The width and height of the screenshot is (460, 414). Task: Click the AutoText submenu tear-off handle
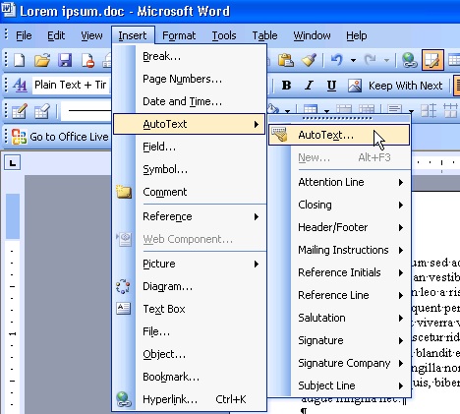tap(339, 118)
